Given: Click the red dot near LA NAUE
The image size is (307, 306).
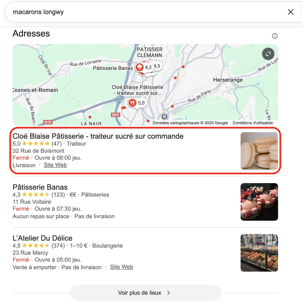Looking at the screenshot, I should (90, 117).
